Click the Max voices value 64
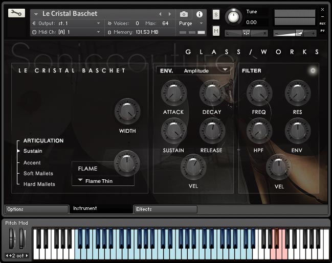The image size is (332, 263). [165, 23]
